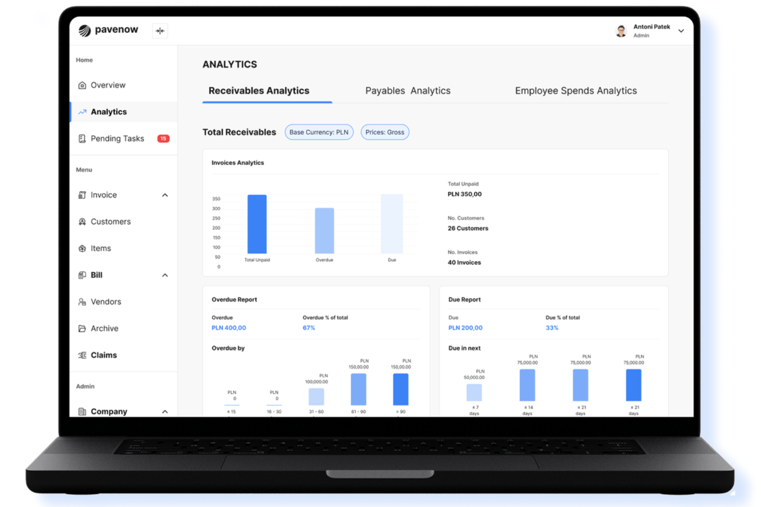Click the Due bar in Invoices Analytics
The height and width of the screenshot is (507, 761).
pyautogui.click(x=392, y=224)
